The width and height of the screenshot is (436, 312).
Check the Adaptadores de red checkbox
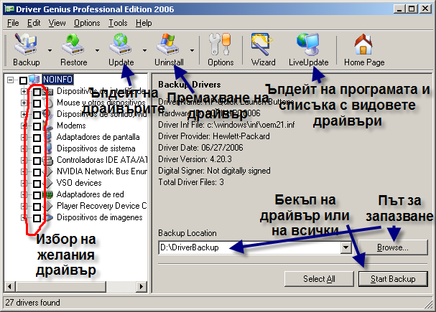point(37,195)
